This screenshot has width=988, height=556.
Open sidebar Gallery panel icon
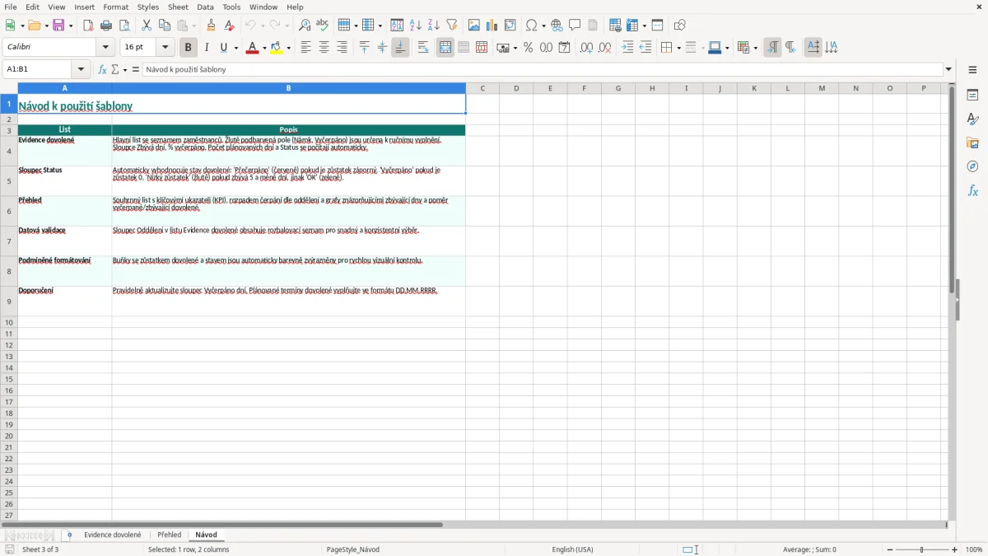[972, 143]
